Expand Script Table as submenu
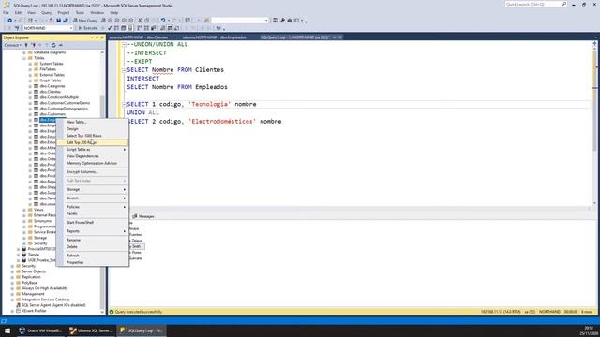600x337 pixels. 92,150
